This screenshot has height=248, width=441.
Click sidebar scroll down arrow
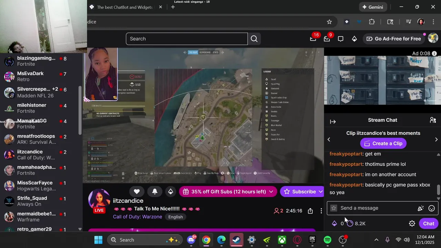80,229
